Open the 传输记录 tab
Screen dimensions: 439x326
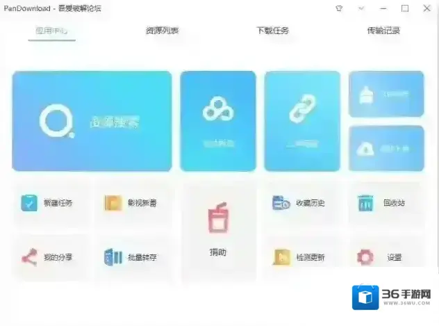tap(383, 31)
